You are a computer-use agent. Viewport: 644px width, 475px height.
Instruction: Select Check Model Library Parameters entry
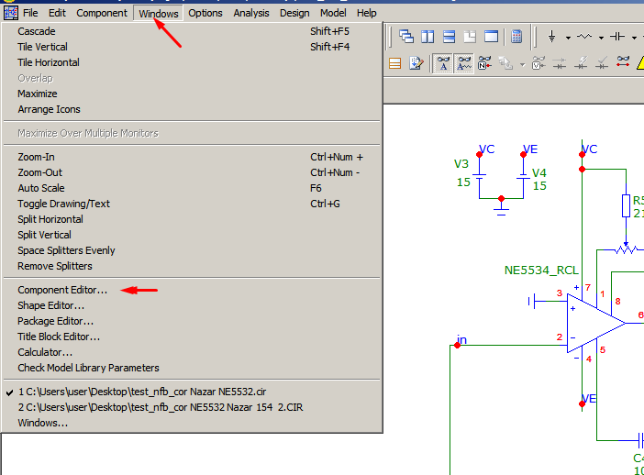point(192,368)
